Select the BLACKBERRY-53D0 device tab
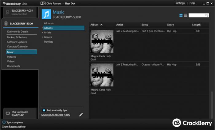The width and height of the screenshot is (215, 130). pyautogui.click(x=21, y=24)
